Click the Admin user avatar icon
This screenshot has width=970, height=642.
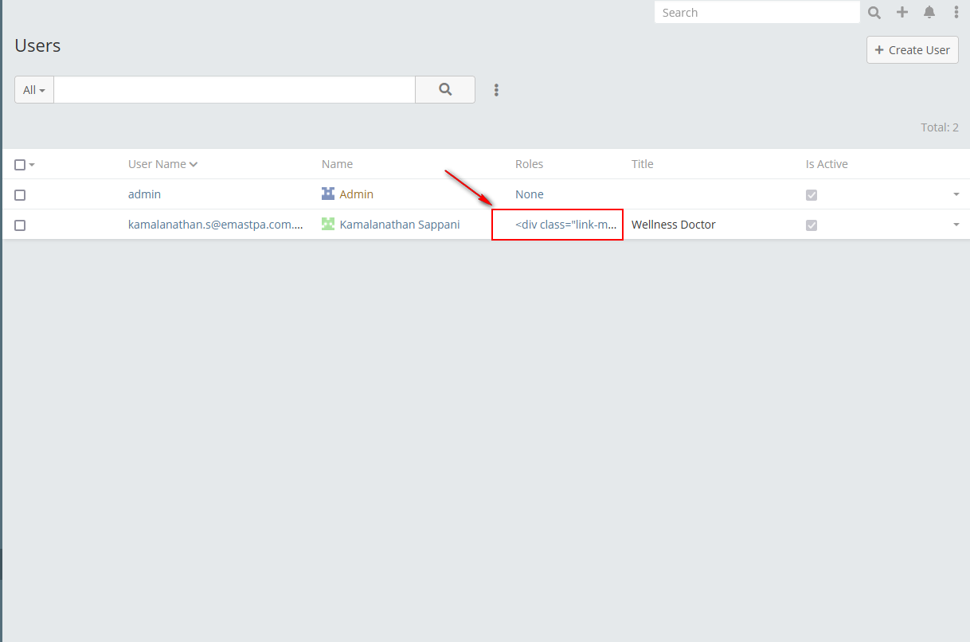tap(328, 194)
